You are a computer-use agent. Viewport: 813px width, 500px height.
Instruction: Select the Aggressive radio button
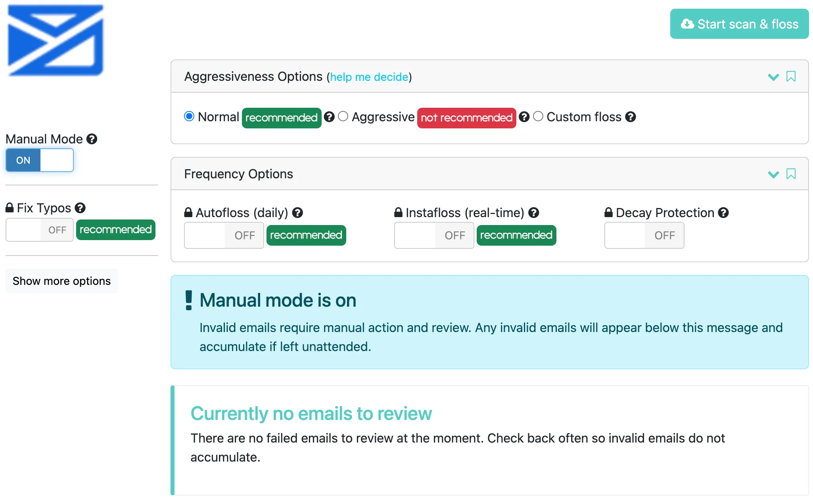[x=343, y=116]
